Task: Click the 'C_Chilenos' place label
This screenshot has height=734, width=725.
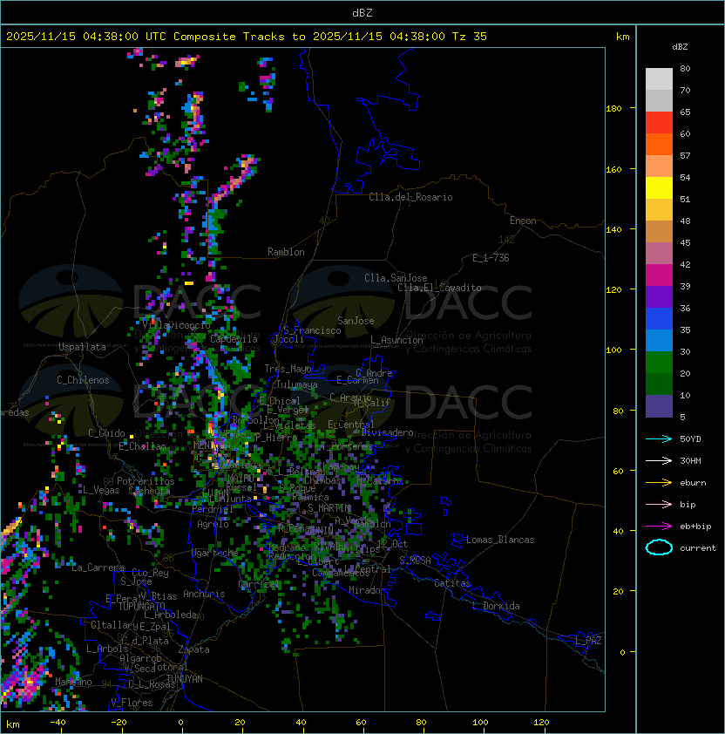Action: pos(83,380)
